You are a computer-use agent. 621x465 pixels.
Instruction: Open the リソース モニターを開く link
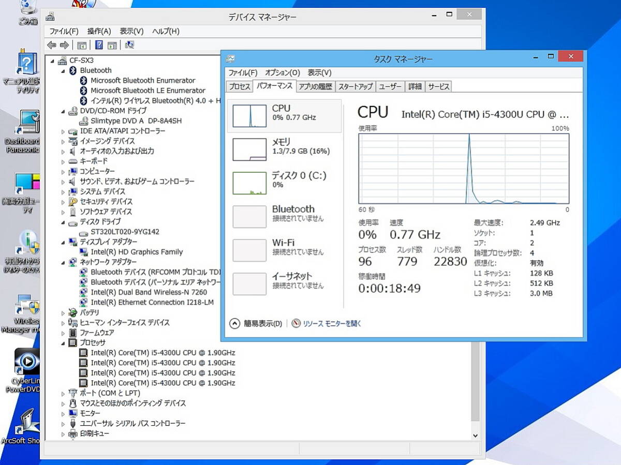tap(332, 324)
